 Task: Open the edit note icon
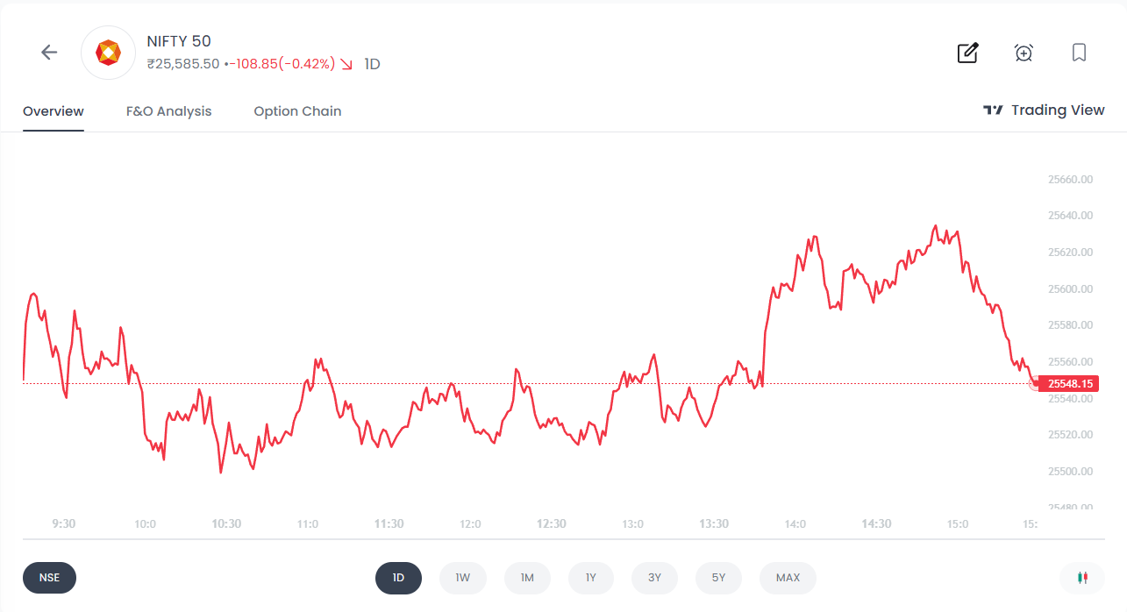coord(967,53)
